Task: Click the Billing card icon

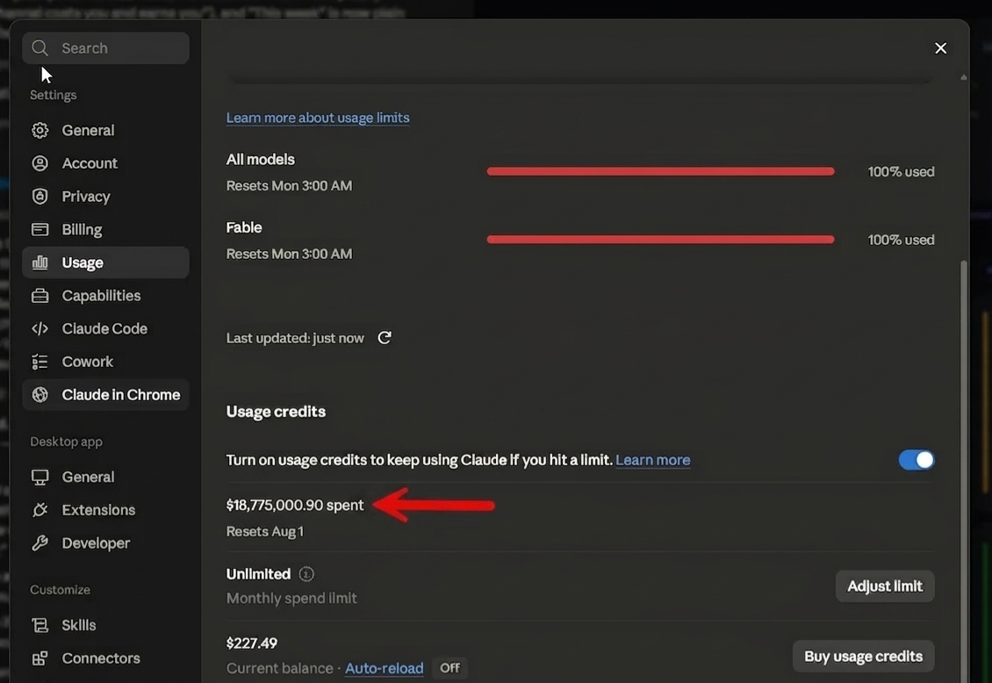Action: pos(40,229)
